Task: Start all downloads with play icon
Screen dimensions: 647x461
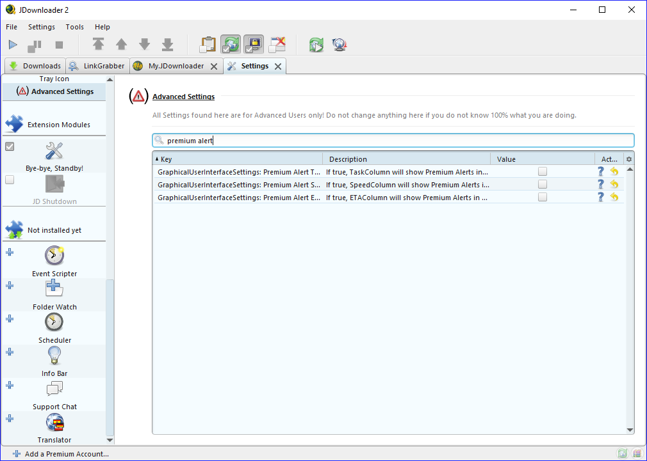Action: [x=13, y=45]
